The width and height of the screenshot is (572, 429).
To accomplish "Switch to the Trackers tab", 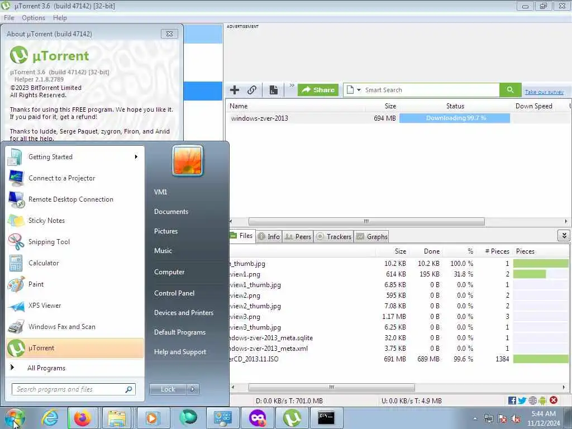I will [334, 237].
